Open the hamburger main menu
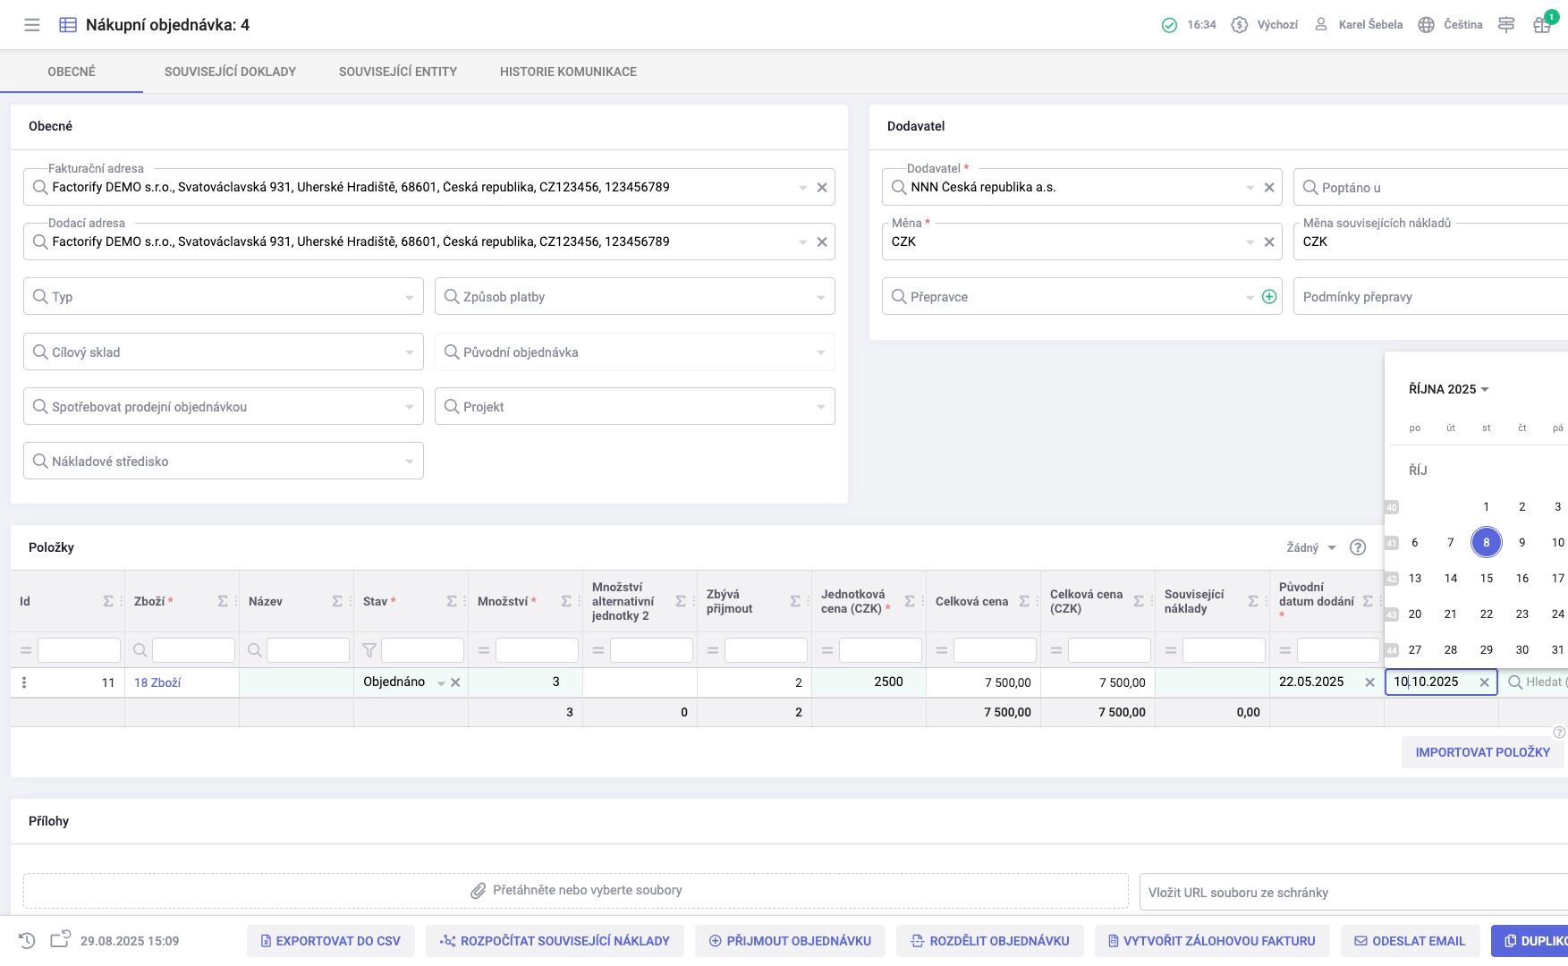 point(32,25)
